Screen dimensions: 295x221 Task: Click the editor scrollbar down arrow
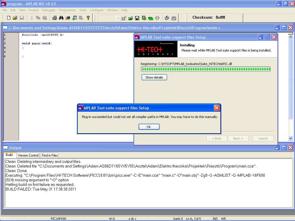[x=290, y=138]
